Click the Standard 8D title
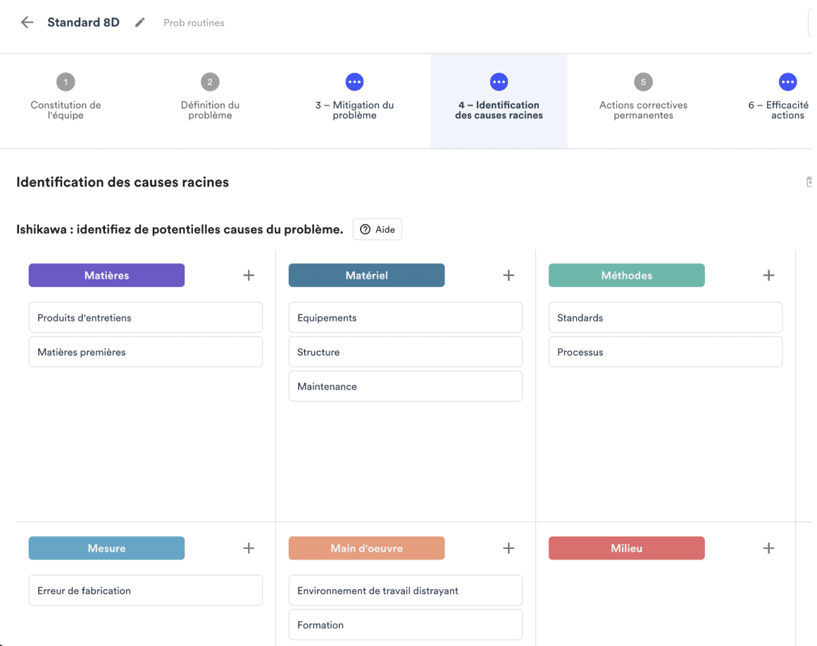817x646 pixels. pos(83,23)
